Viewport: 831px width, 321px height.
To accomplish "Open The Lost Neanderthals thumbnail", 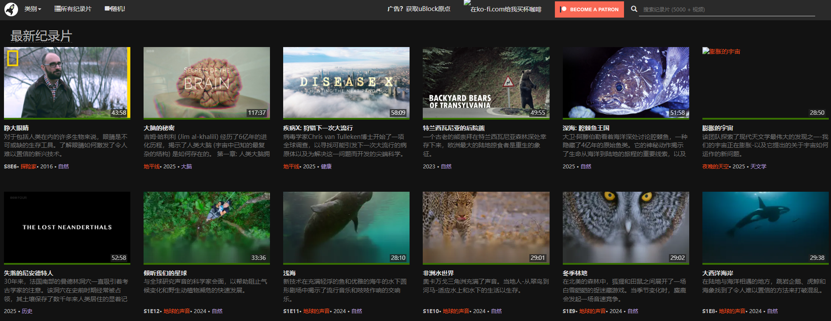I will click(67, 227).
